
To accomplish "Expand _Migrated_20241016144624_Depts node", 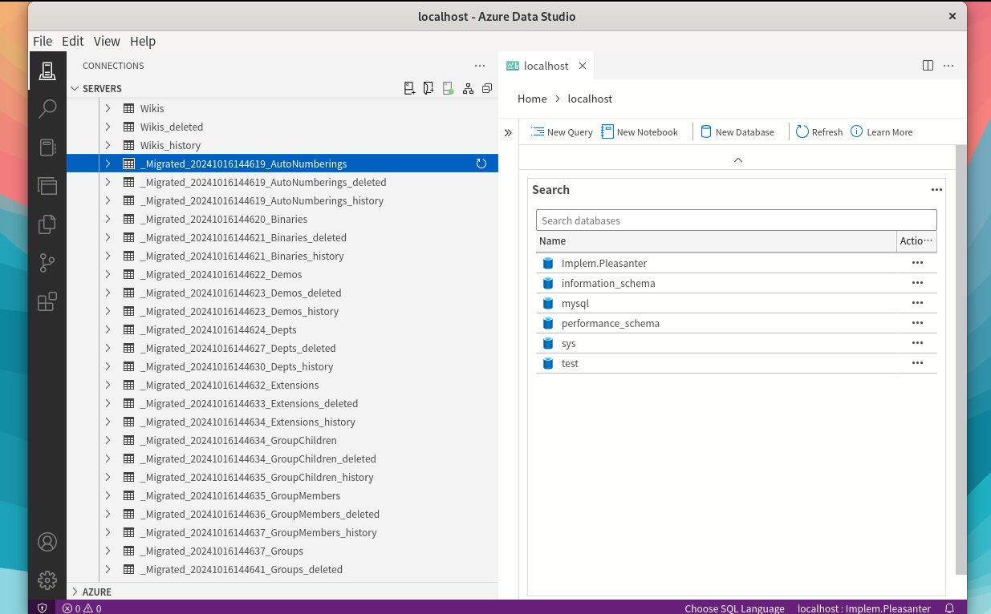I will click(108, 329).
